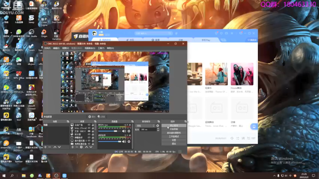This screenshot has height=179, width=319.
Task: Open 工具(T) menu in OBS
Action: click(101, 48)
